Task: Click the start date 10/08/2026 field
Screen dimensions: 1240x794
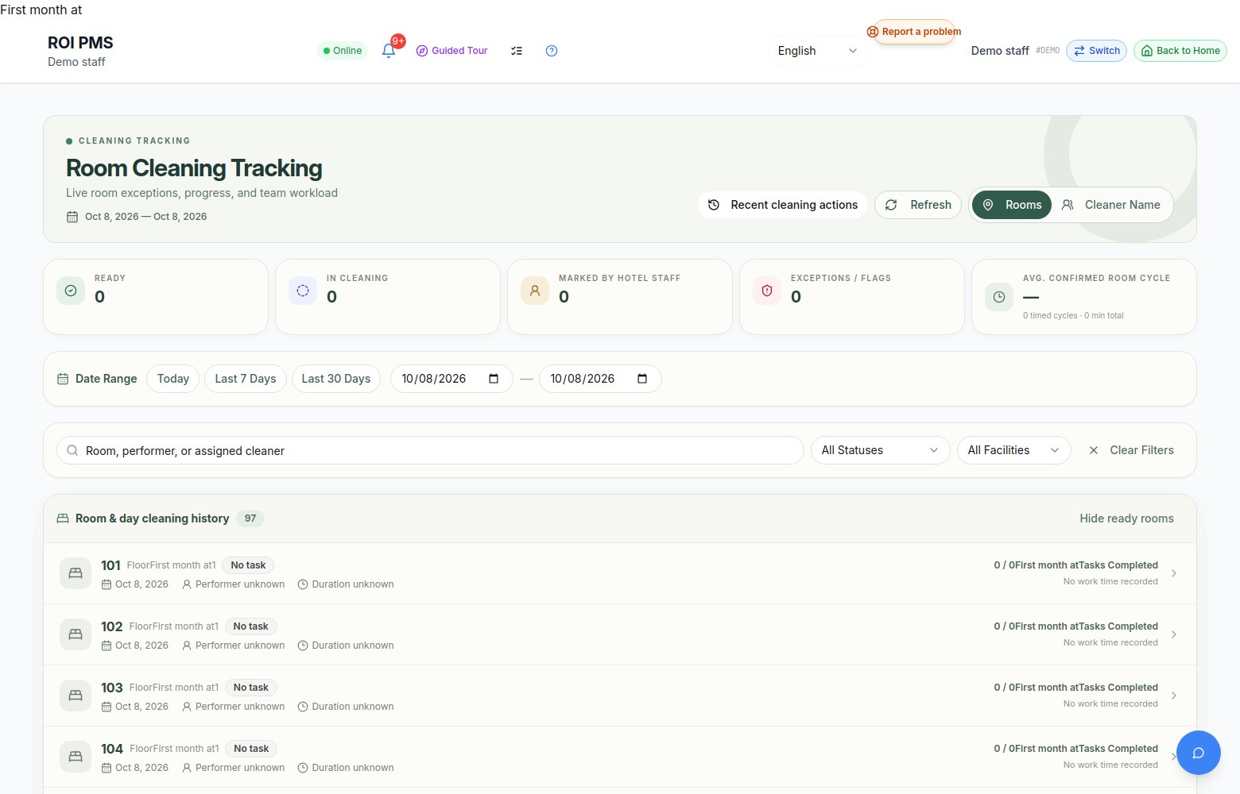Action: pos(451,379)
